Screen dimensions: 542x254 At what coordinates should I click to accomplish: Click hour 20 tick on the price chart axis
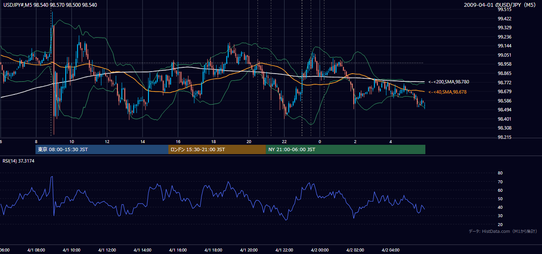click(249, 141)
